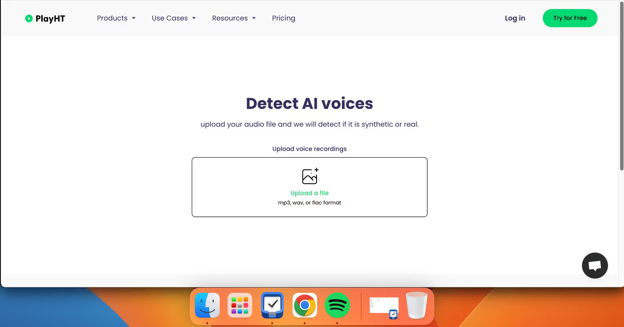Click the PlayHT logo icon

(x=29, y=18)
